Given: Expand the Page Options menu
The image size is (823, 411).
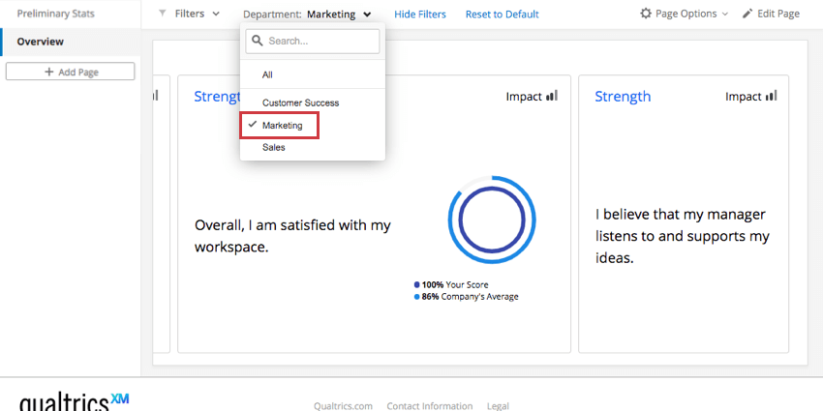Looking at the screenshot, I should point(685,15).
